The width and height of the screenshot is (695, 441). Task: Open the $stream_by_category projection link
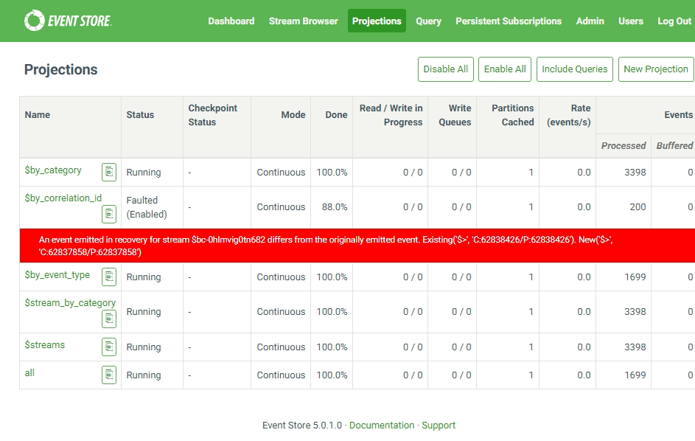click(x=70, y=303)
